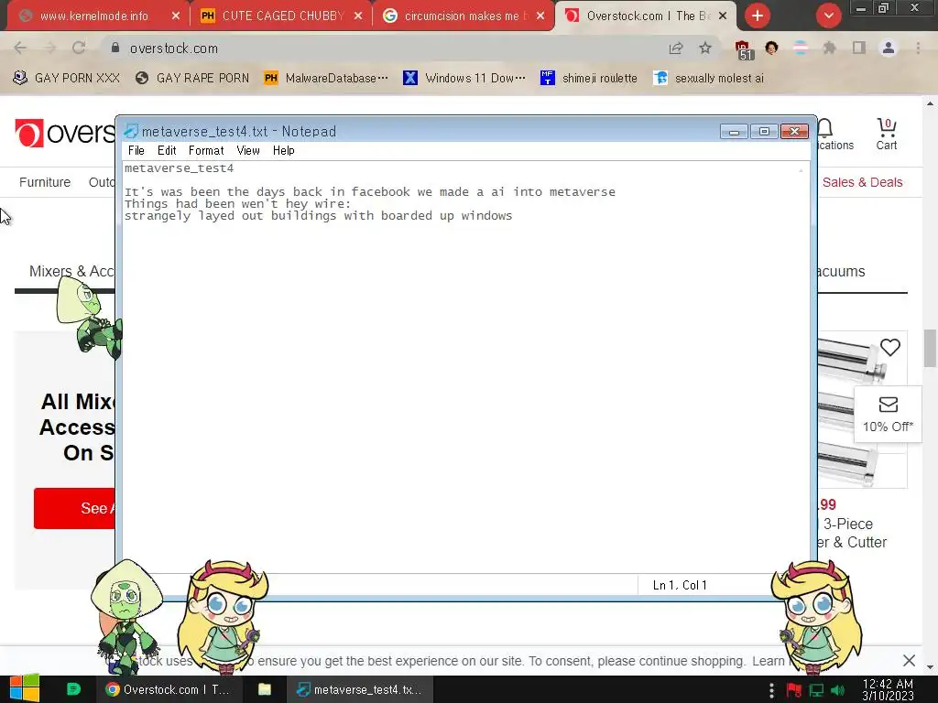Open MalwareDatabase bookmark
Viewport: 938px width, 703px height.
click(326, 79)
